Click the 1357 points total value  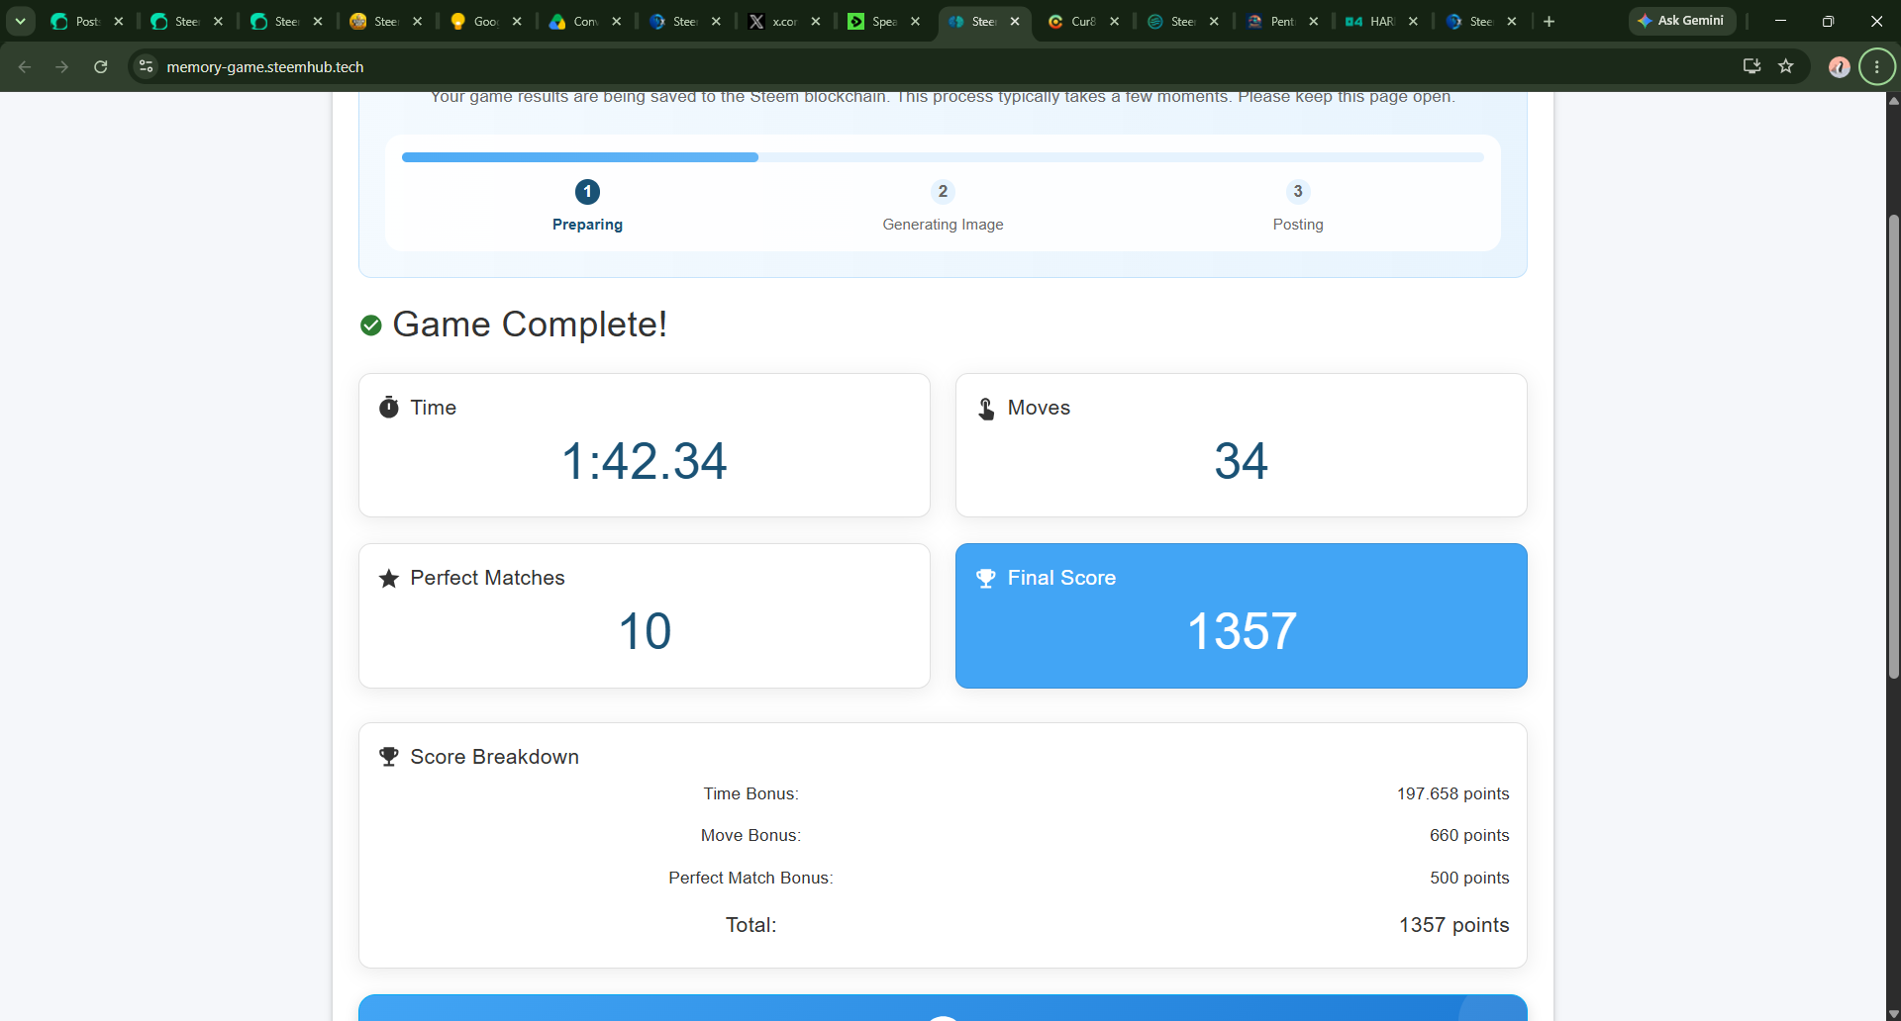point(1453,925)
